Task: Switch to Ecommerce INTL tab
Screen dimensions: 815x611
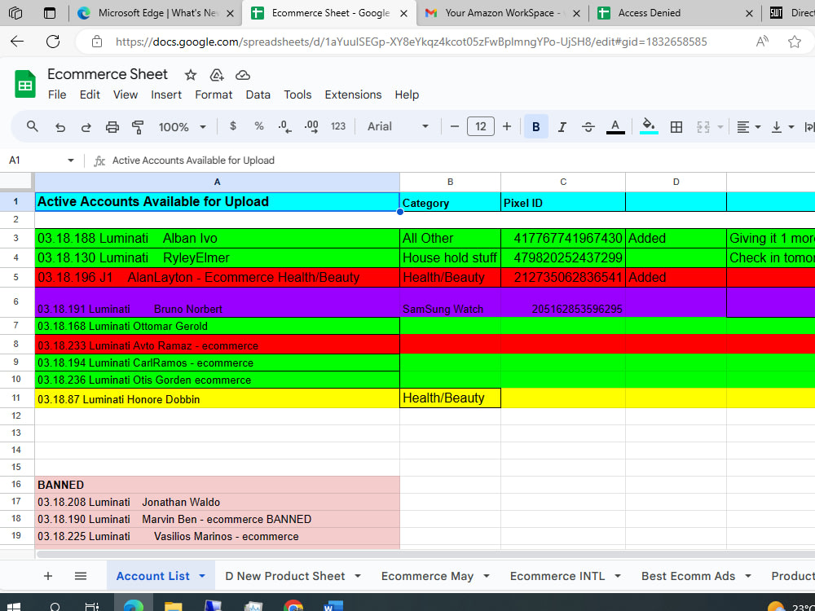Action: click(x=557, y=576)
